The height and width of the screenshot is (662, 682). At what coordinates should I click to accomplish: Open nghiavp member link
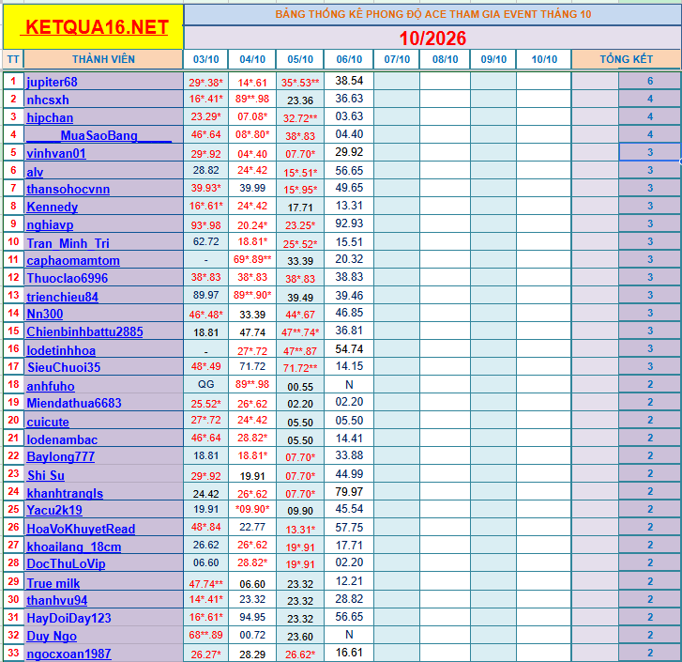click(x=50, y=224)
